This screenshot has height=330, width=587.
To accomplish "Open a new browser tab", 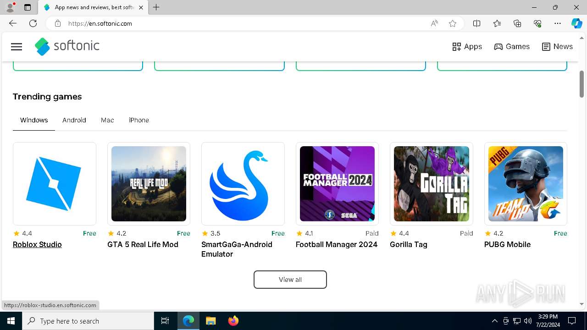I will 156,7.
